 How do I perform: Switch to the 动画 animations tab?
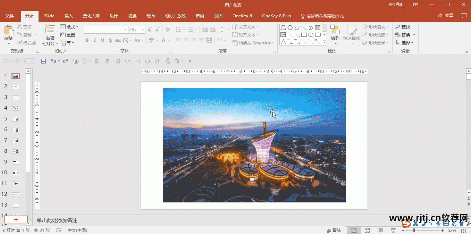point(150,16)
